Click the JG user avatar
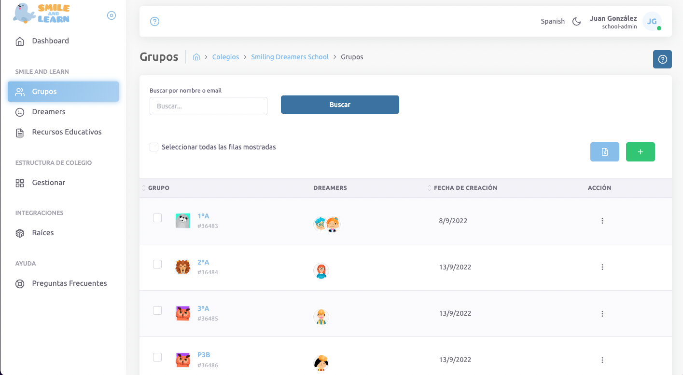The height and width of the screenshot is (375, 683). click(x=652, y=21)
